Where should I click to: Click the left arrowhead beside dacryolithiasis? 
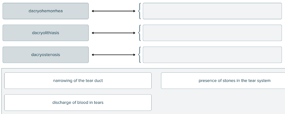(93, 33)
